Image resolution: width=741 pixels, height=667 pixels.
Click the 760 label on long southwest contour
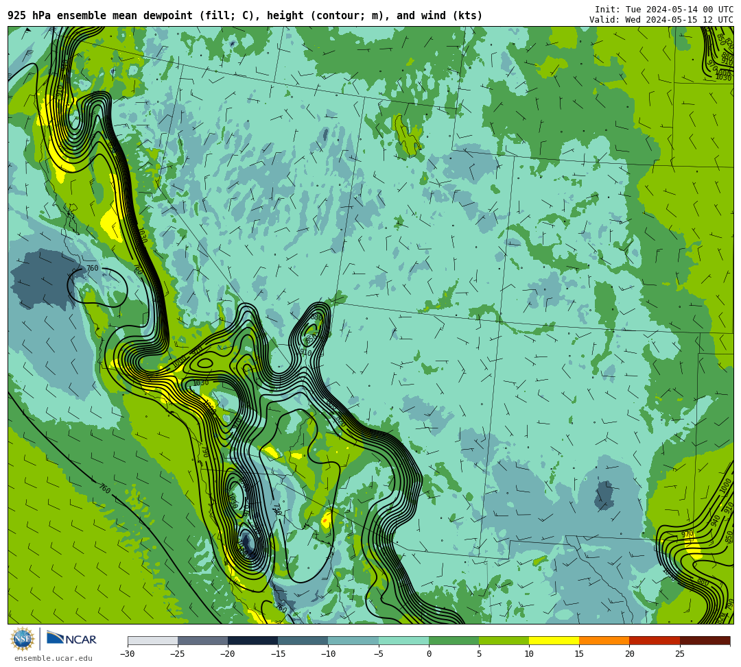105,489
